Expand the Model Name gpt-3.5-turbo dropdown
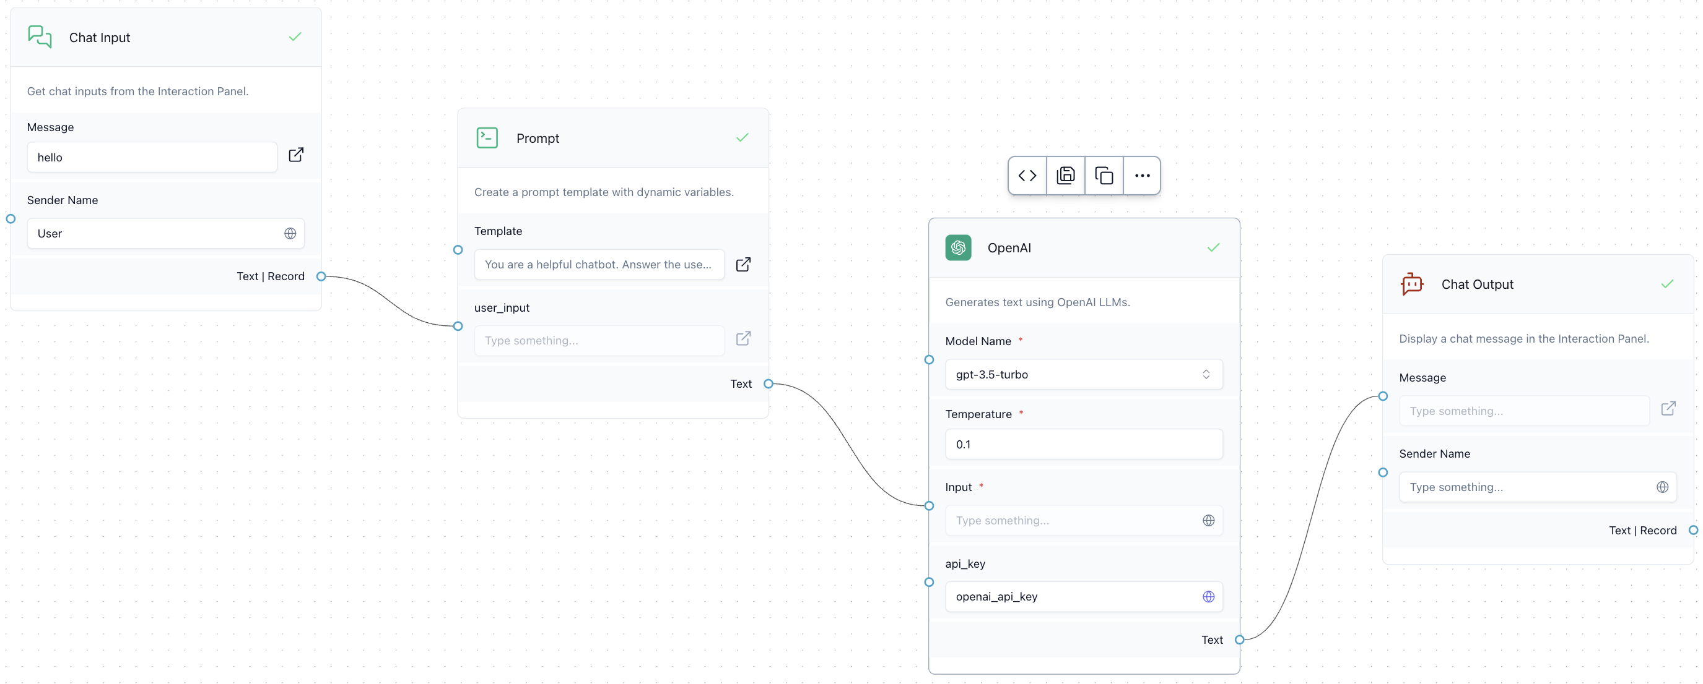Image resolution: width=1703 pixels, height=684 pixels. pos(1084,374)
